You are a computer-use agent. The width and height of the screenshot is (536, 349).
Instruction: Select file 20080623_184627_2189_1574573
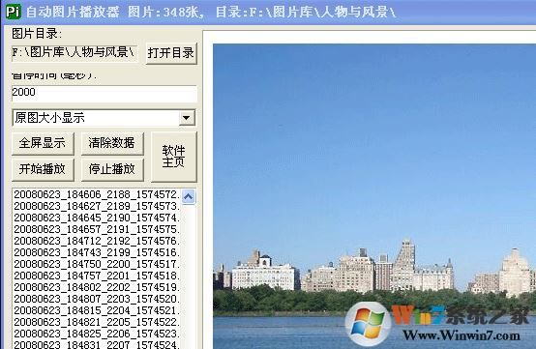(97, 206)
